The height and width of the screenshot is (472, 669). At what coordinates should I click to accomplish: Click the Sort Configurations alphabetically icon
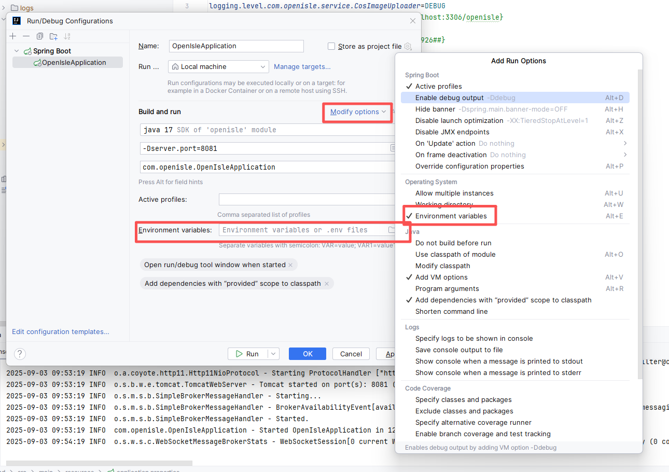point(67,36)
